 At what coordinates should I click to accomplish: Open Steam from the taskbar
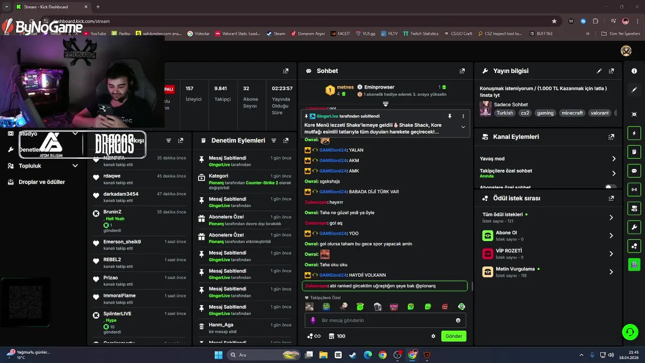point(353,355)
